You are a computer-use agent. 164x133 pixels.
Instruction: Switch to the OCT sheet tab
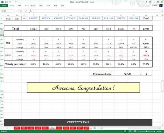80,128
